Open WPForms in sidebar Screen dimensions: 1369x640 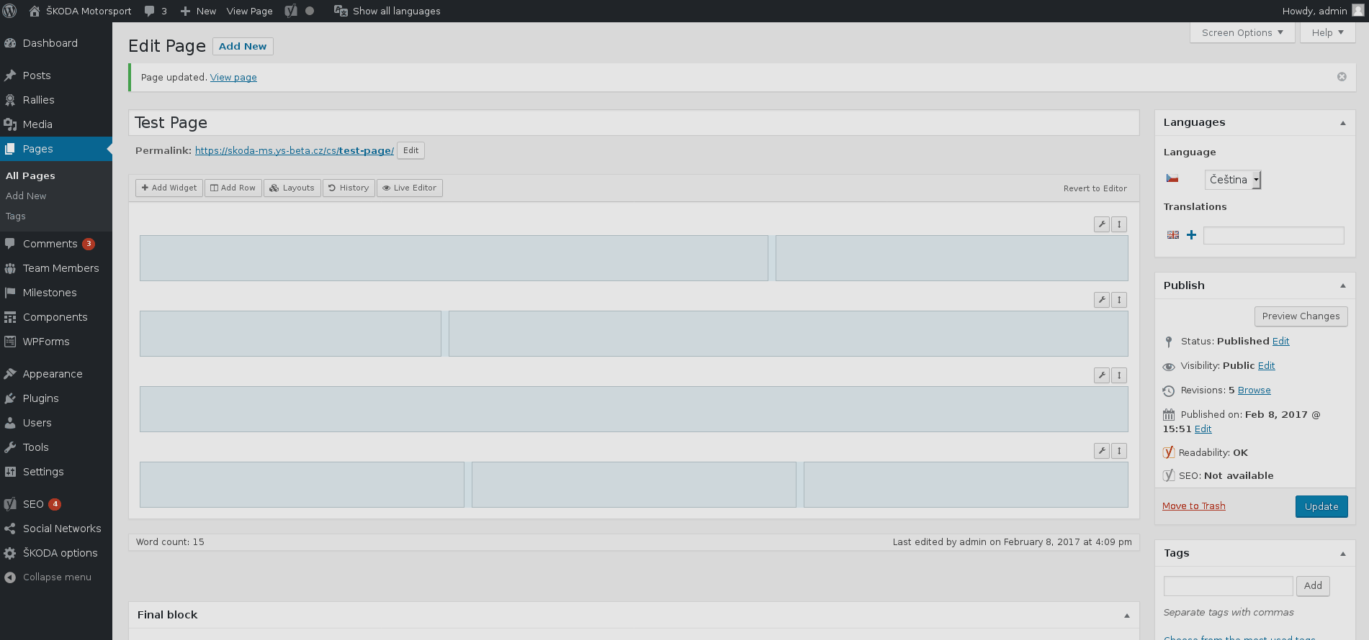click(56, 342)
